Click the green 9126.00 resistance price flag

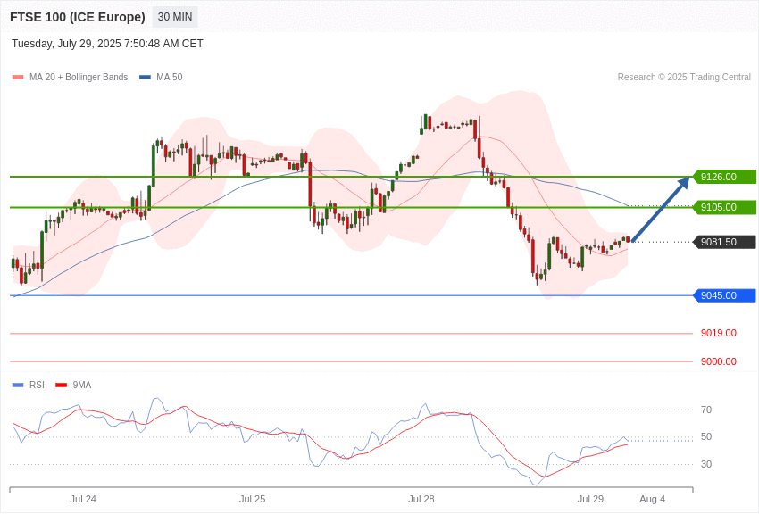coord(722,177)
